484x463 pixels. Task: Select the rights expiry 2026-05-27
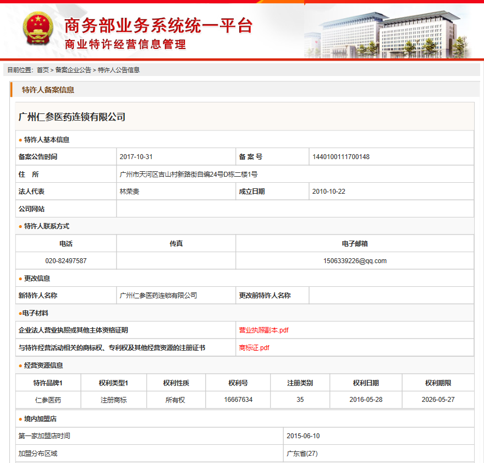(x=438, y=400)
